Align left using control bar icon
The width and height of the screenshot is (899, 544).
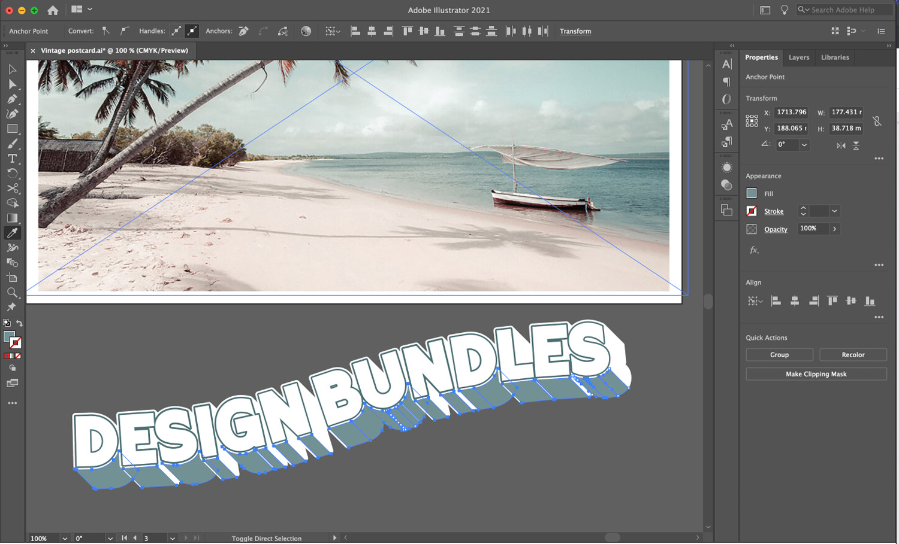pos(355,31)
